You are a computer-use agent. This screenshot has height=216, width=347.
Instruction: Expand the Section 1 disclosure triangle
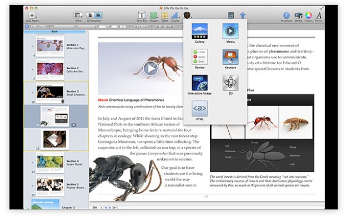click(x=33, y=47)
